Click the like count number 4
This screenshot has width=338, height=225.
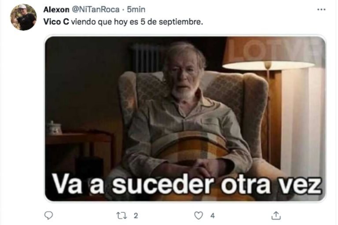(x=213, y=215)
